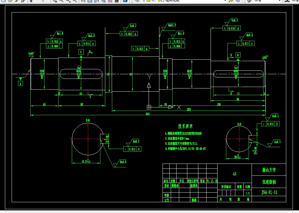
Task: Activate the Zoom Realtime magnifier tool
Action: coord(61,1)
